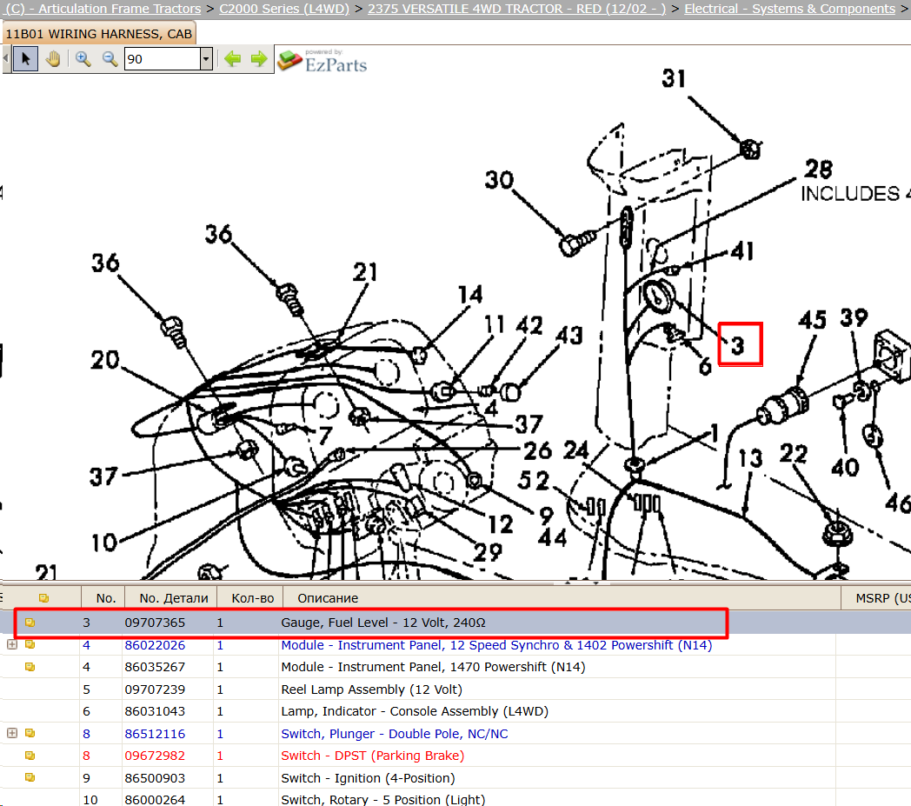Click note icon on part 86035267 row

pyautogui.click(x=30, y=667)
